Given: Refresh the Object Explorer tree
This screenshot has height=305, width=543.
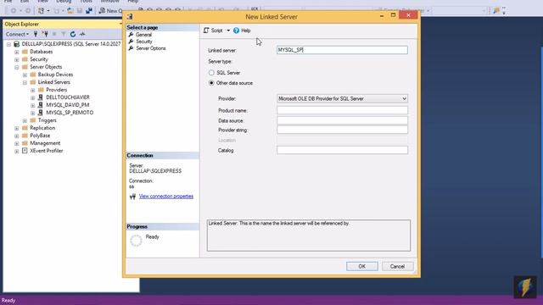Looking at the screenshot, I should (x=73, y=34).
